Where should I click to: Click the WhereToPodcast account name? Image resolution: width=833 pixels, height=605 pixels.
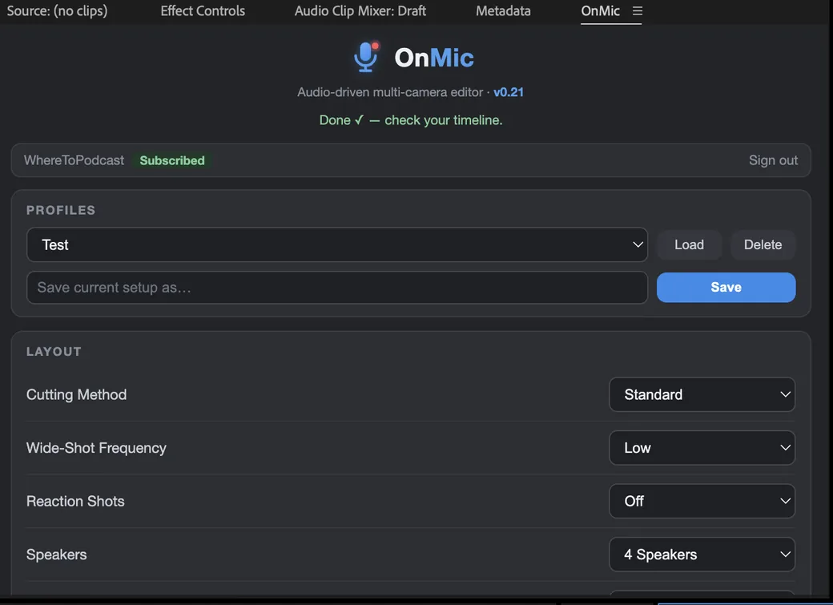[74, 160]
